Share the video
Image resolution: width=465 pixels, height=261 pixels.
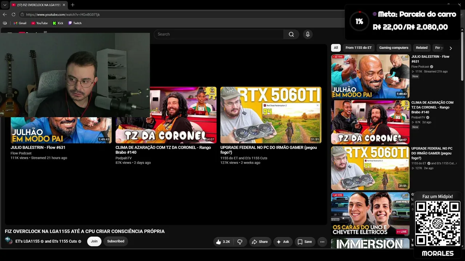tap(260, 242)
